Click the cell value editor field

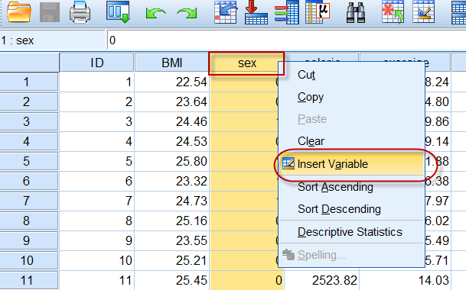coord(286,40)
